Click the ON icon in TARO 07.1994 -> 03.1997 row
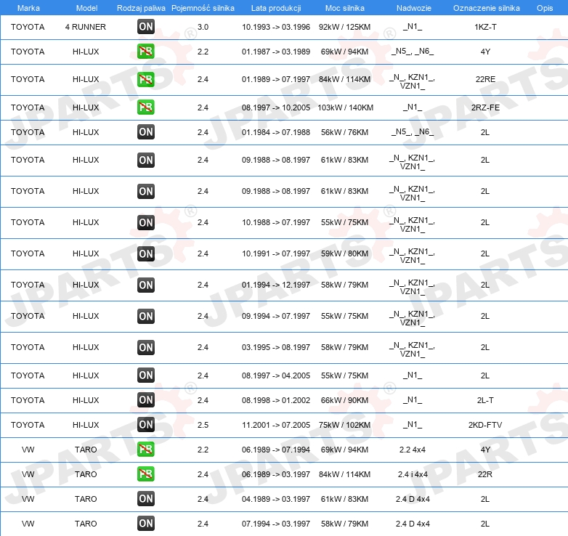The image size is (568, 536). click(x=146, y=524)
